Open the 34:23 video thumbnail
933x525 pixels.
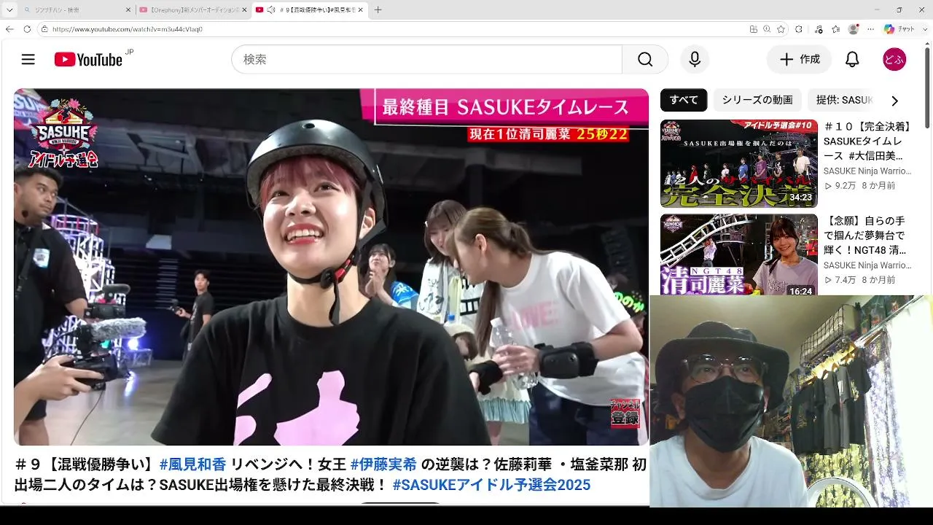click(x=739, y=163)
